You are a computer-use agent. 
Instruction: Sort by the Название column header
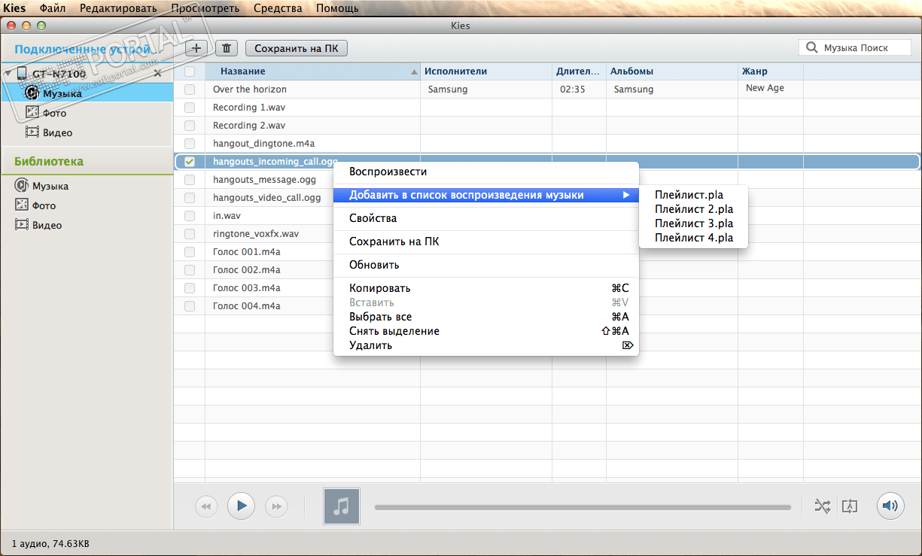[x=312, y=71]
